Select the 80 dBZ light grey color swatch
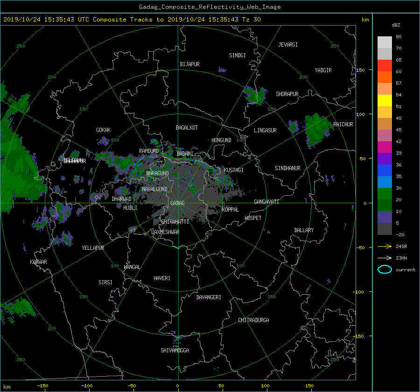Viewport: 420px width, 392px height. tap(385, 42)
